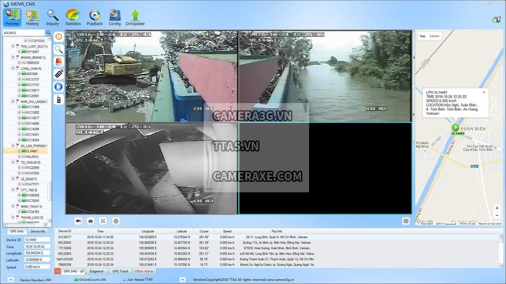Select the CH 03 grayscale video pane
Image resolution: width=506 pixels, height=284 pixels.
(x=152, y=168)
